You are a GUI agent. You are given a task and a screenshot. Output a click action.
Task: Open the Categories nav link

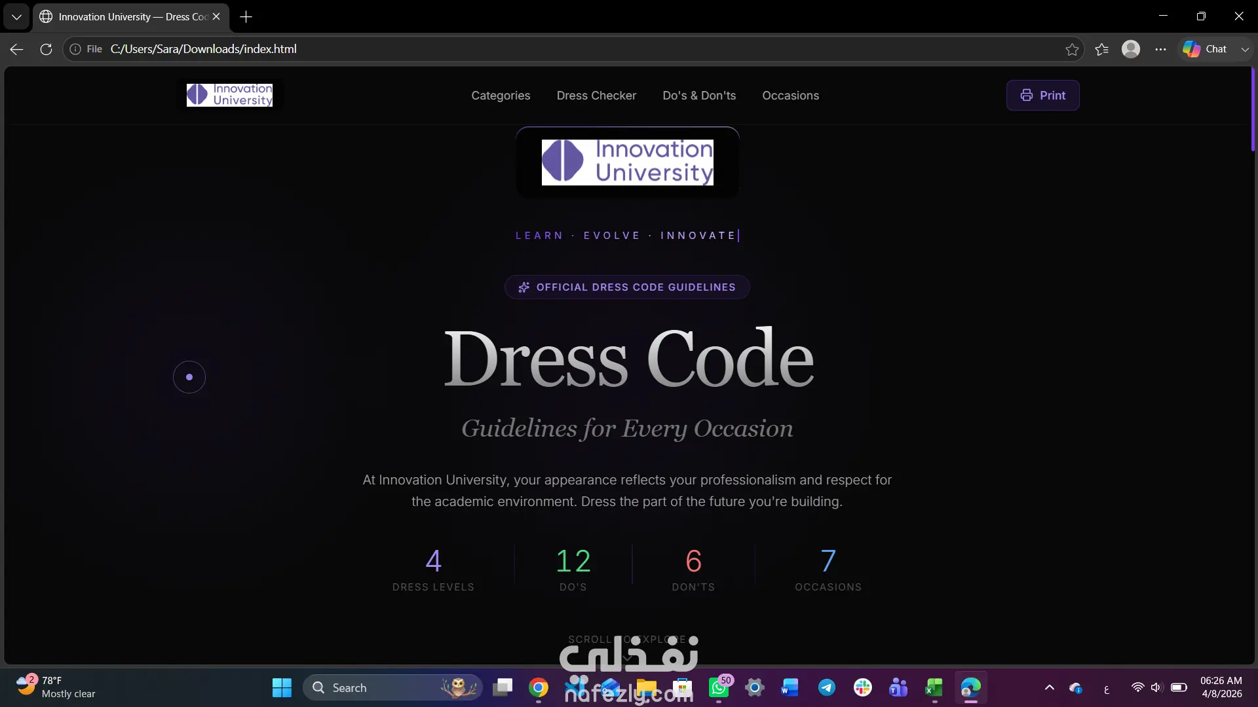click(x=501, y=96)
